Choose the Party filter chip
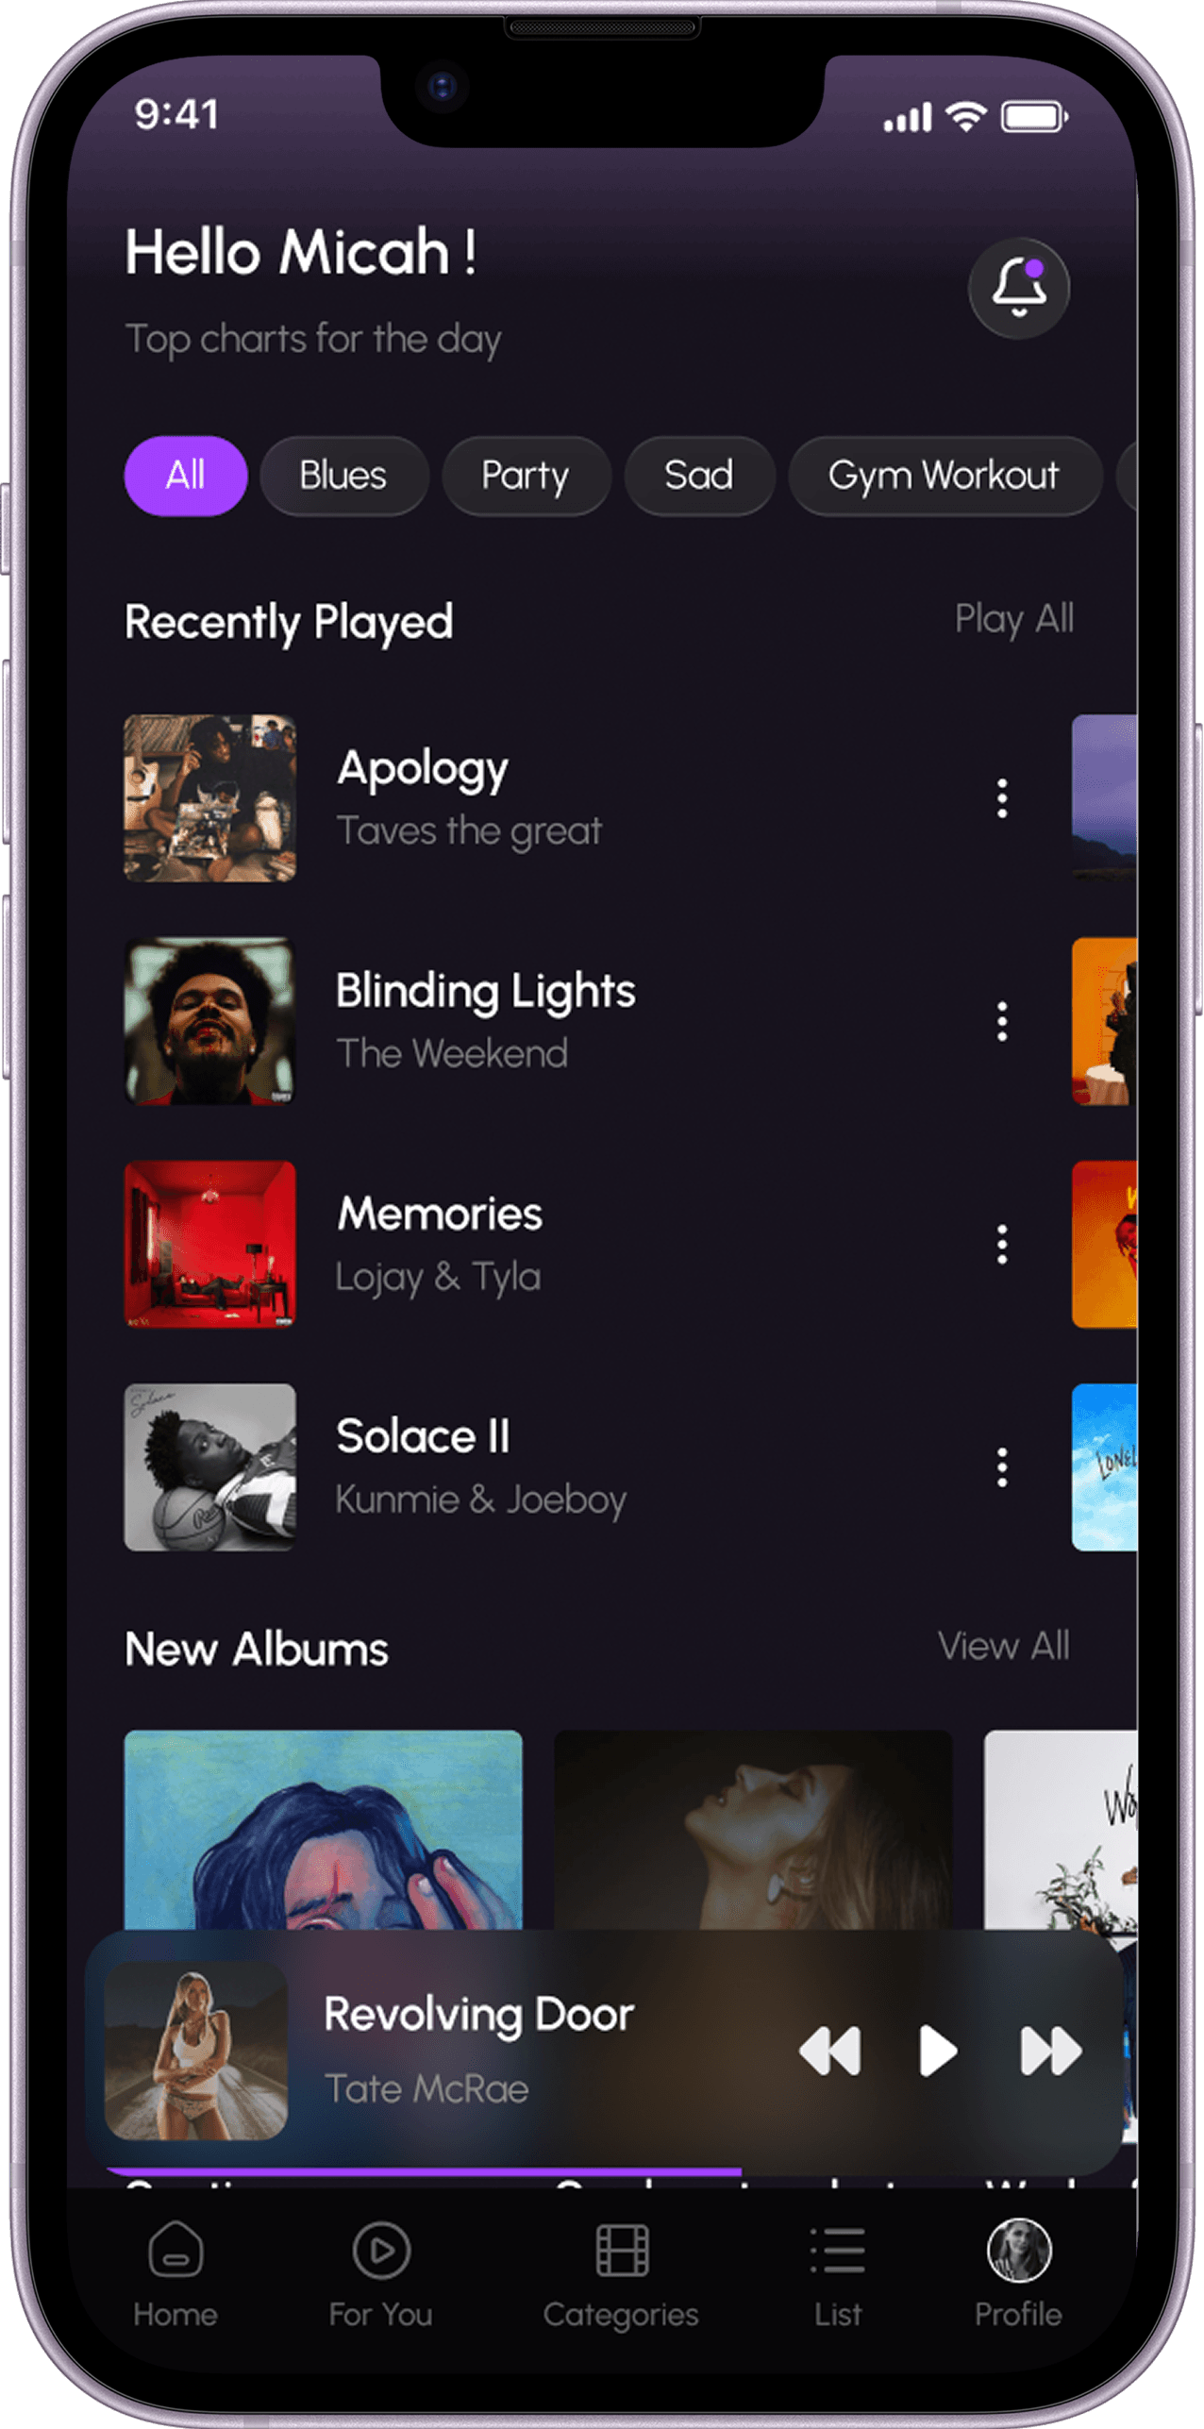The height and width of the screenshot is (2429, 1204). pos(526,476)
